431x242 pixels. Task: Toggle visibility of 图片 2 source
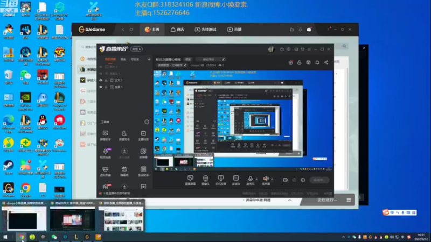click(101, 67)
